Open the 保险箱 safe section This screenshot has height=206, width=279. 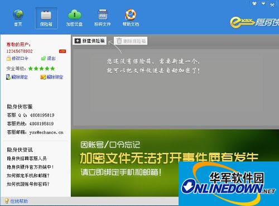(46, 18)
